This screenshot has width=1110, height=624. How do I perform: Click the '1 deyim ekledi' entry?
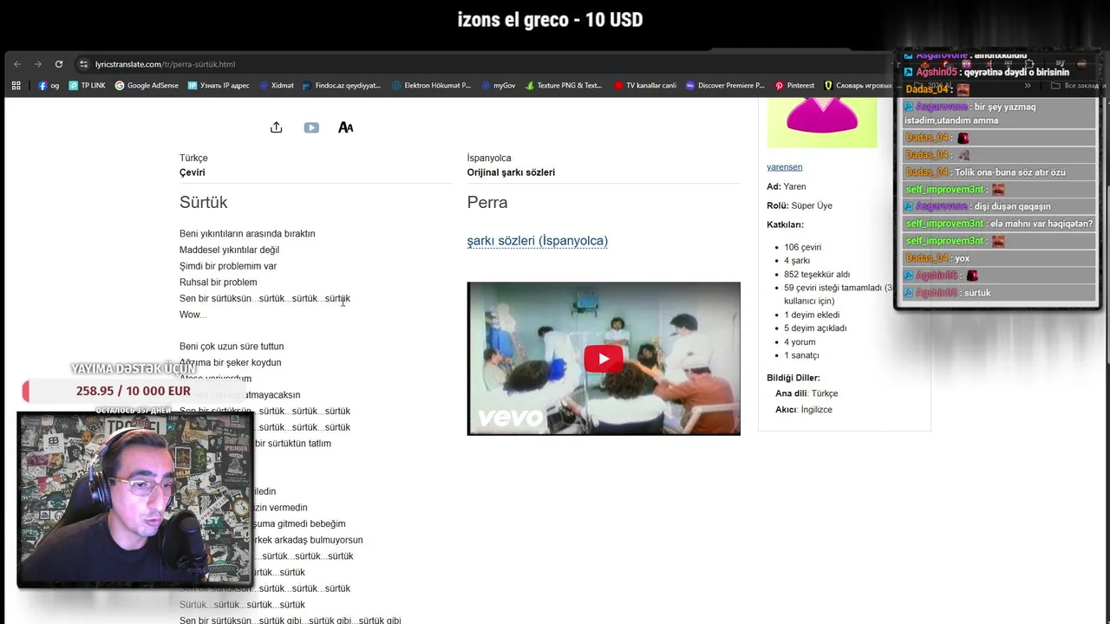812,315
